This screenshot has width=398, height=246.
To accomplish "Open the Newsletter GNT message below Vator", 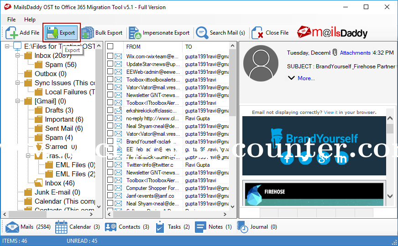I will 168,95.
